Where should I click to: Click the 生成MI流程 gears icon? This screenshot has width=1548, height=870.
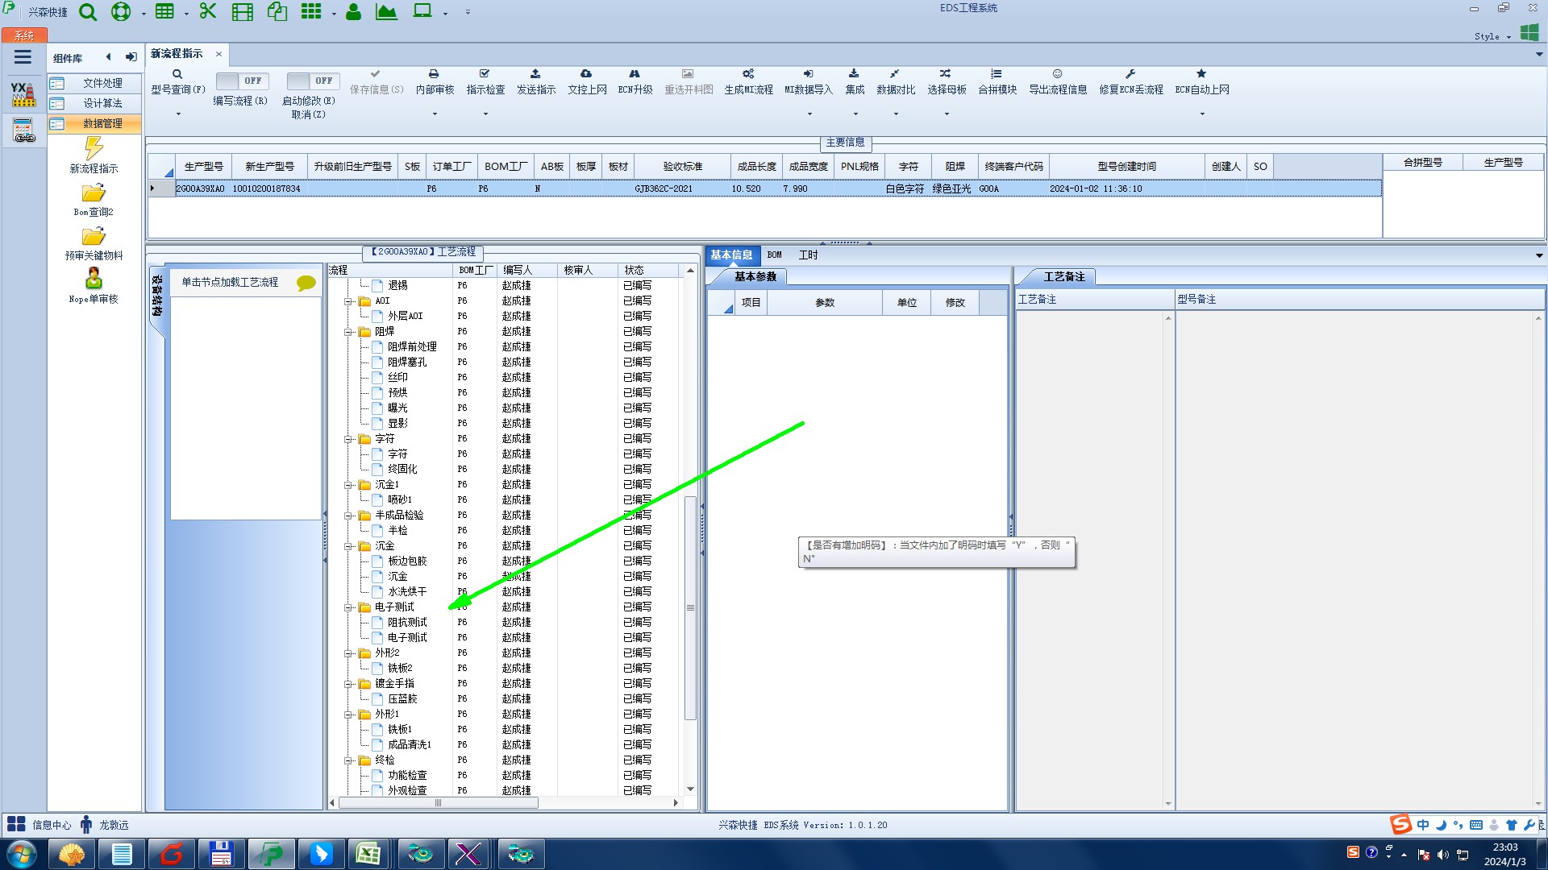coord(748,74)
